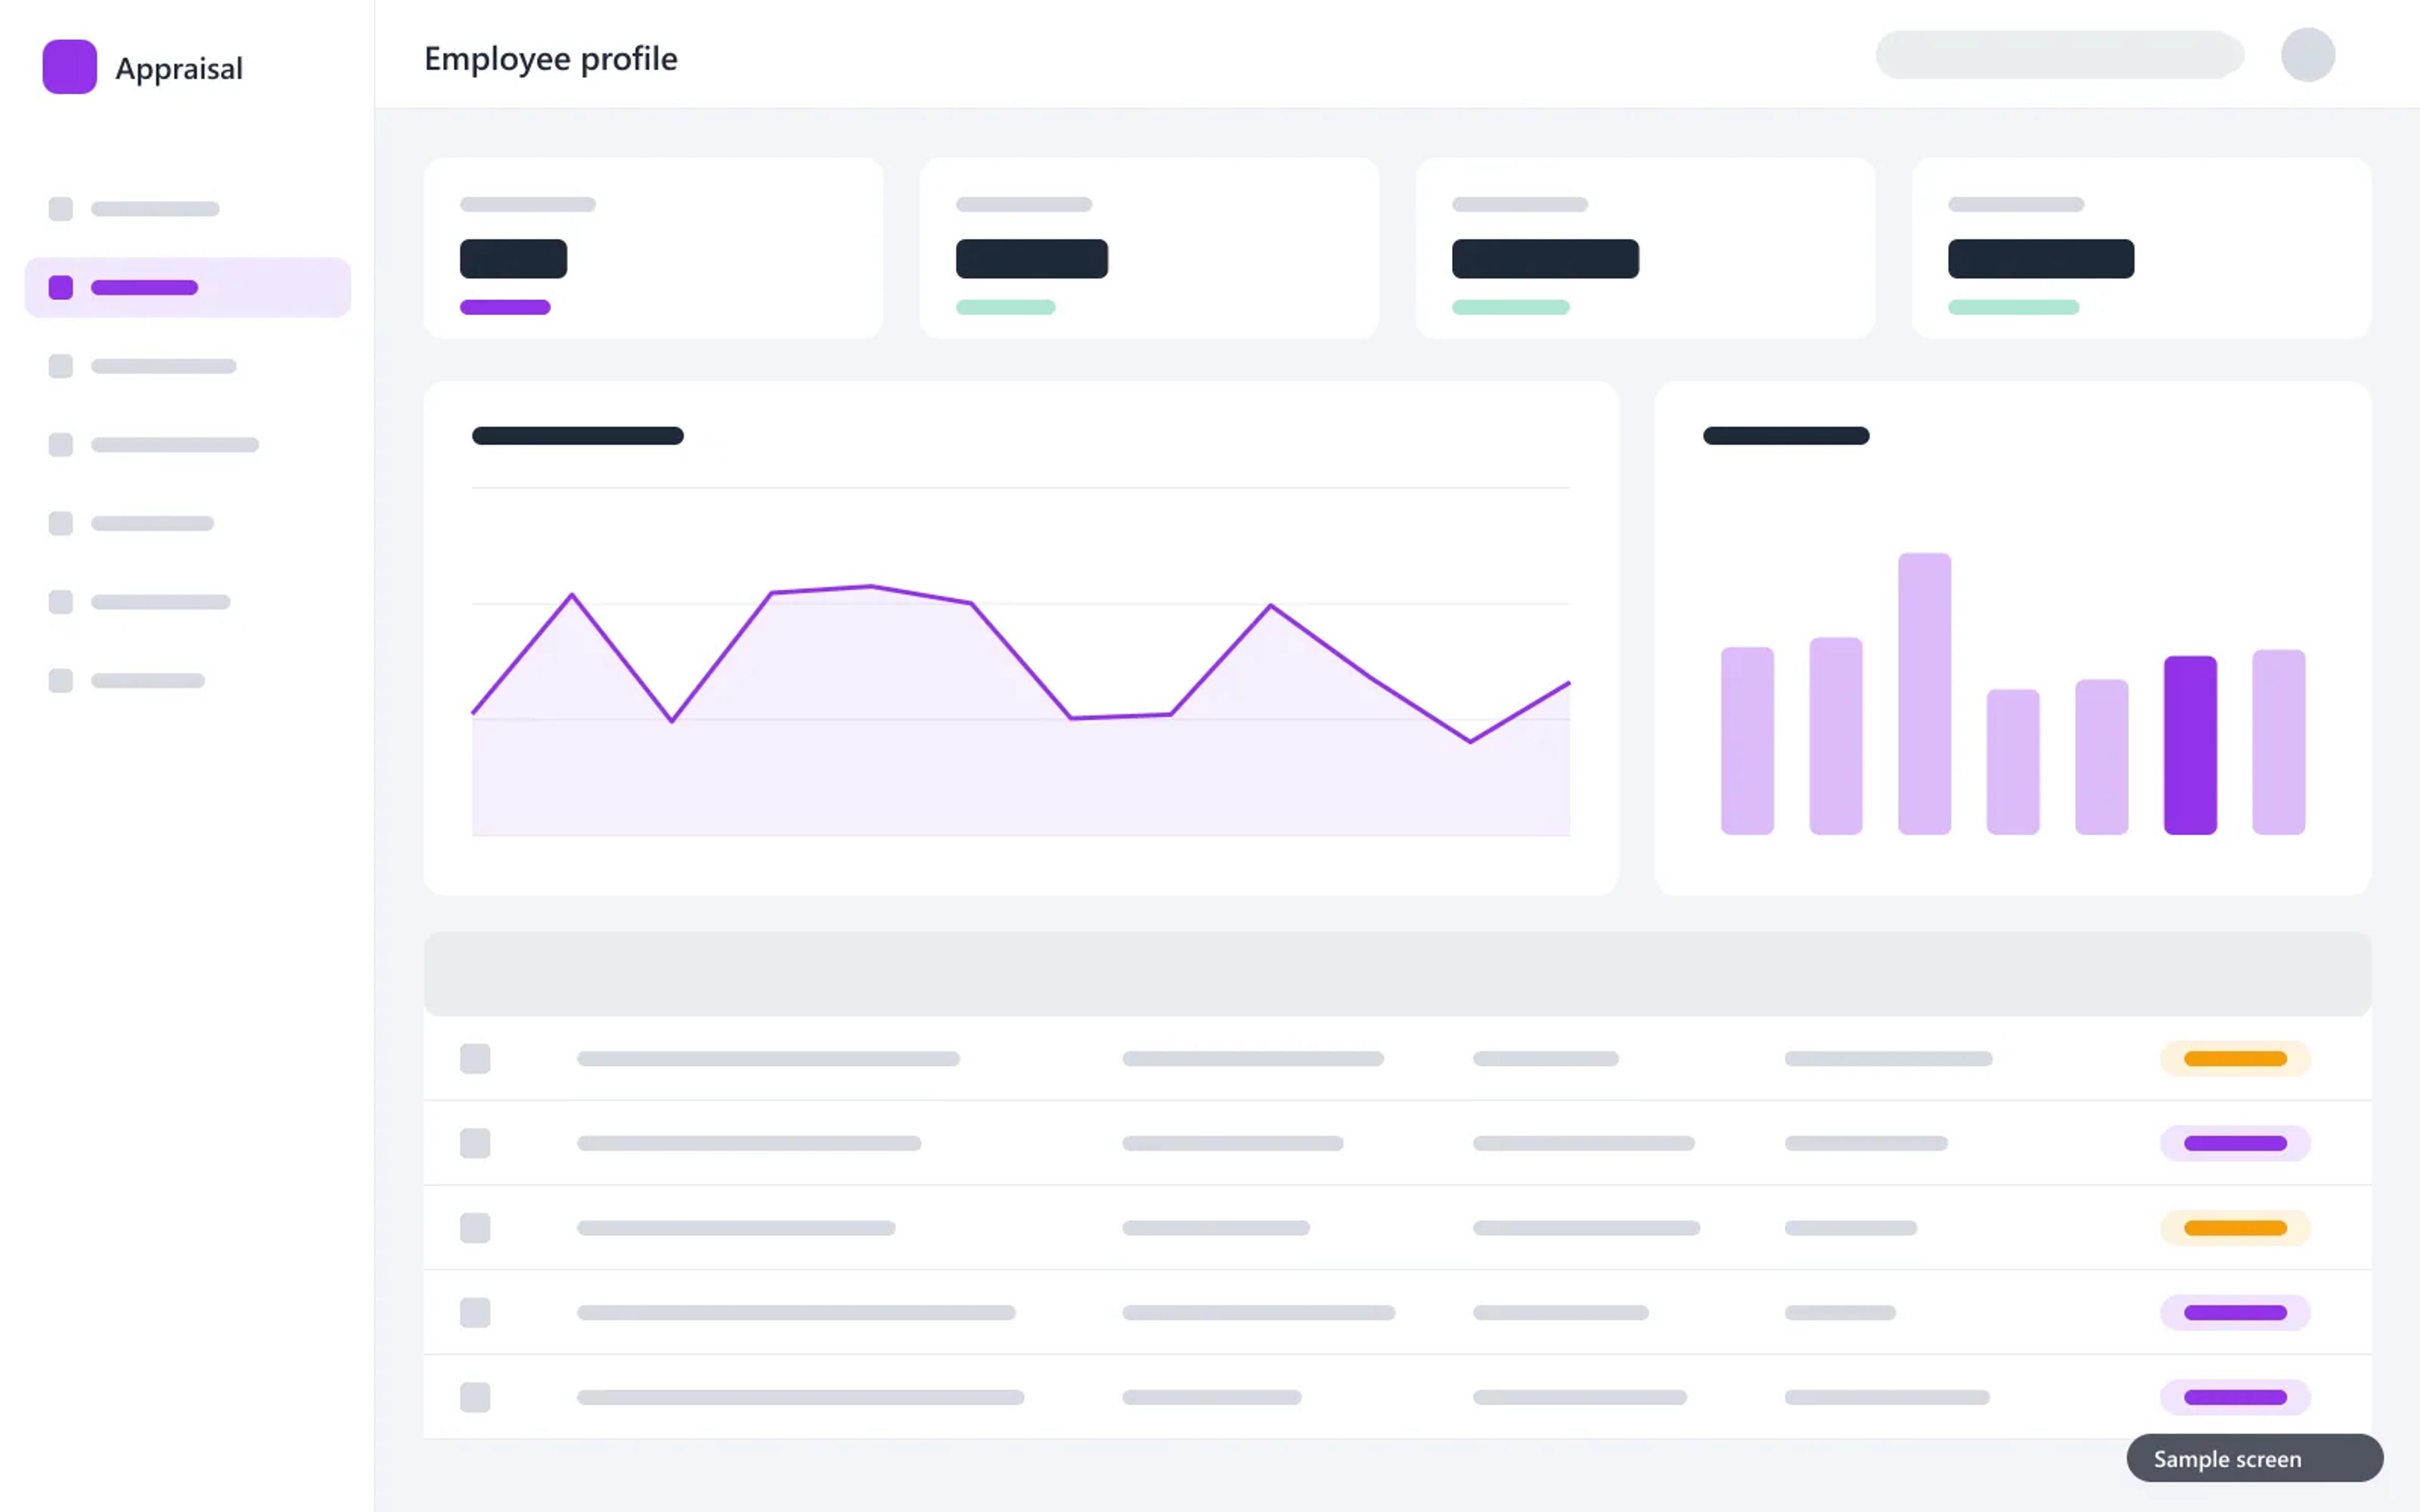This screenshot has height=1512, width=2420.
Task: Open the first sidebar menu item label
Action: tap(155, 209)
